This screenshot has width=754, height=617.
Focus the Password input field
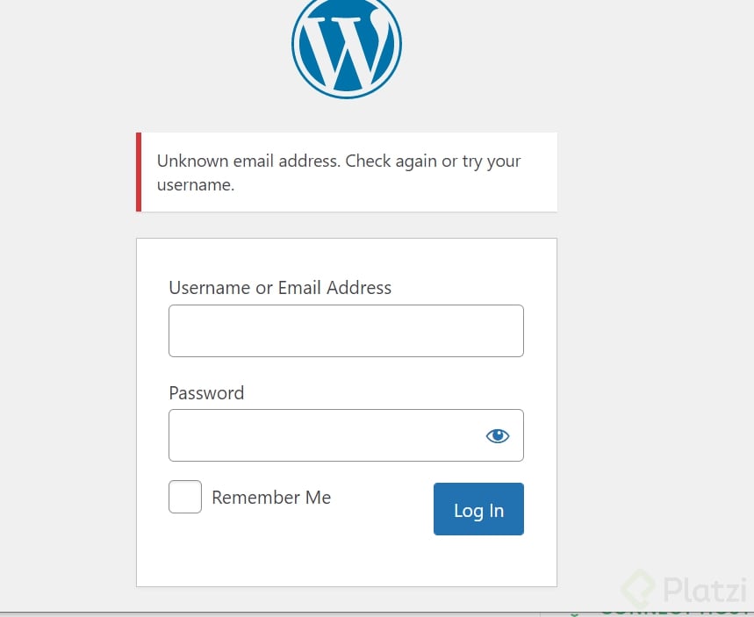(x=325, y=435)
